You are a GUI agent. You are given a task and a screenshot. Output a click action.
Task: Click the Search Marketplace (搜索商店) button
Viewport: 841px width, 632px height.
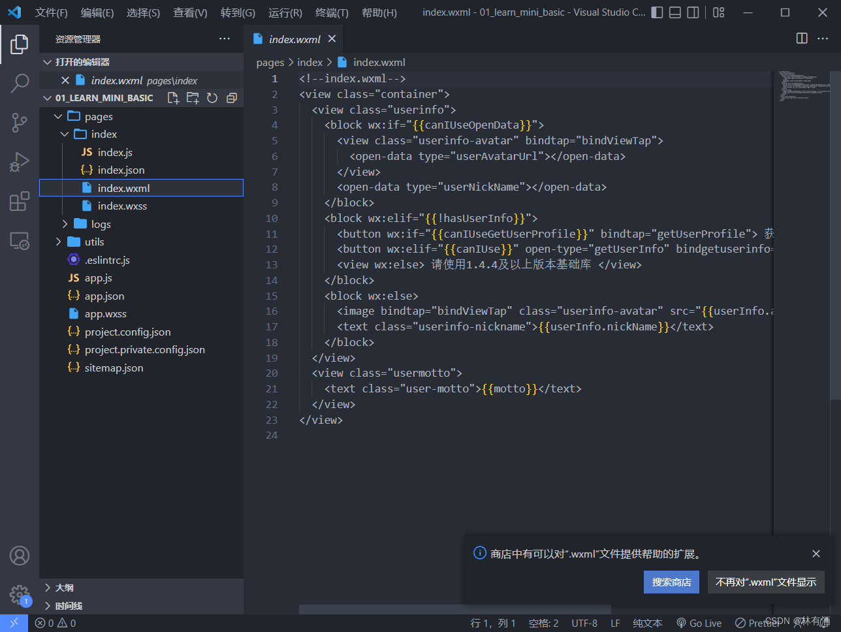click(671, 582)
